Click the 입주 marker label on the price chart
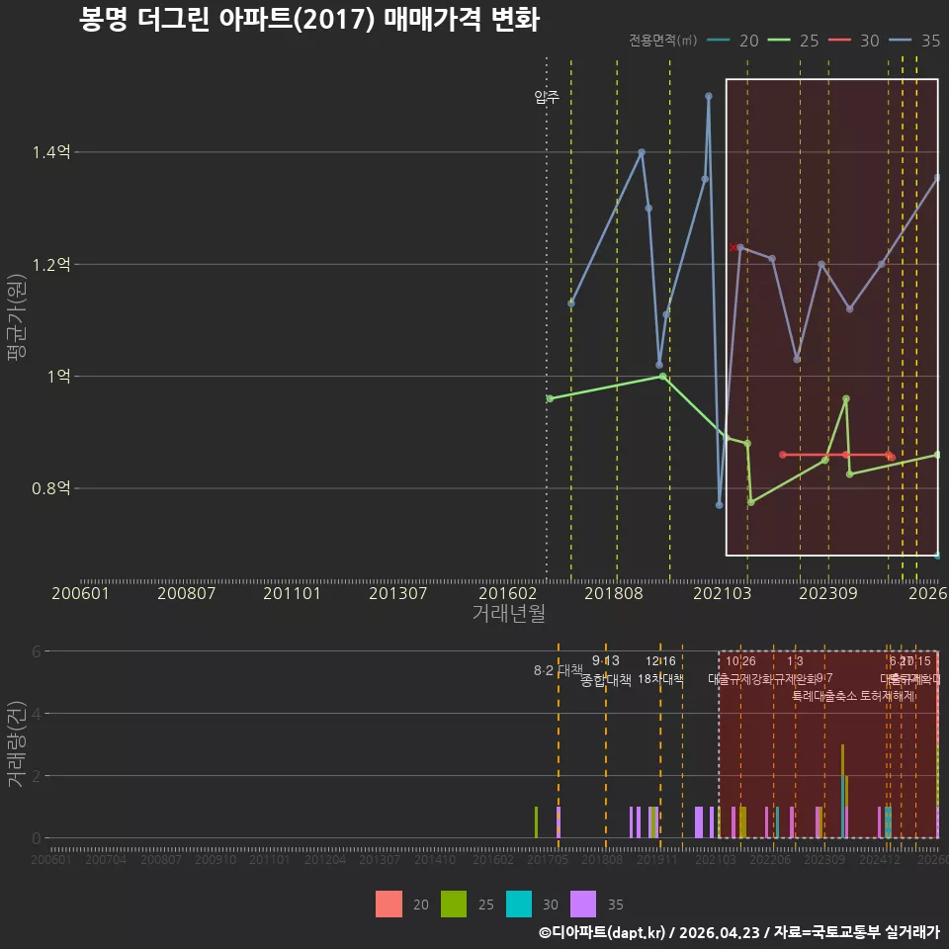Screen dimensions: 949x949 tap(547, 97)
